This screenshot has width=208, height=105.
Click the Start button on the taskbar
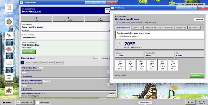click(7, 102)
